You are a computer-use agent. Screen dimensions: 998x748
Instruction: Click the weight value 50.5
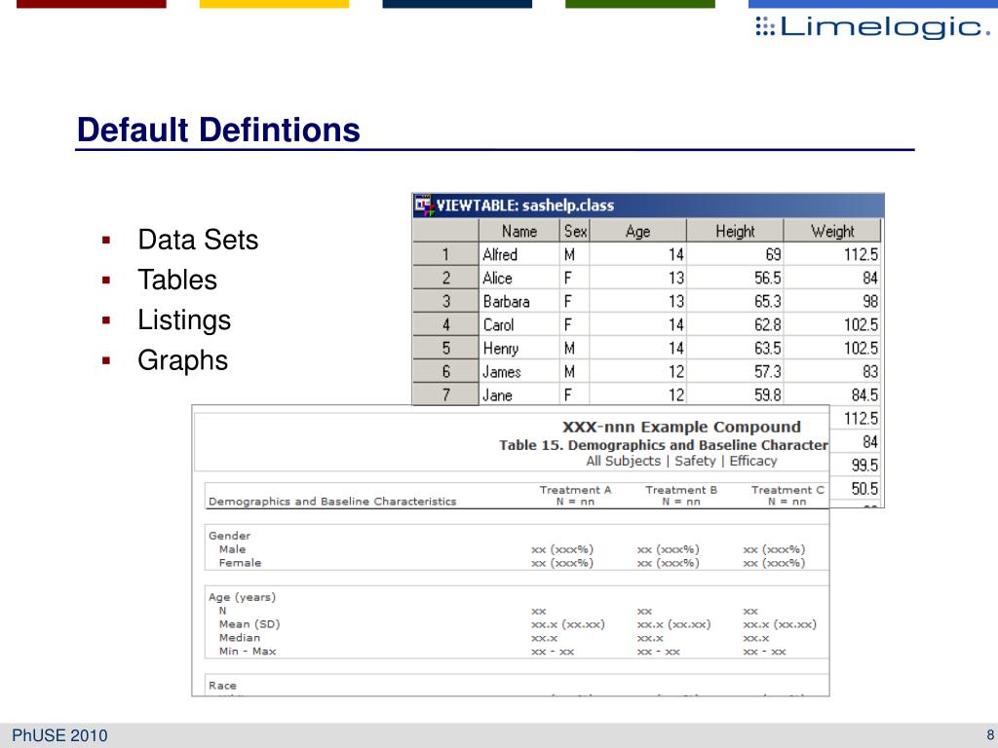865,489
